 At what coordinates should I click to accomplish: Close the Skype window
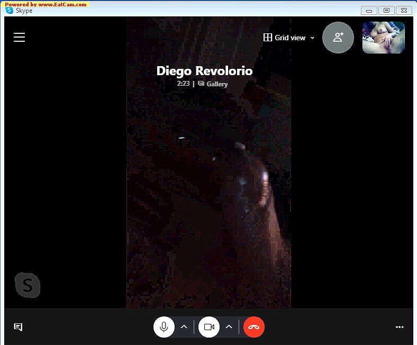(x=404, y=11)
